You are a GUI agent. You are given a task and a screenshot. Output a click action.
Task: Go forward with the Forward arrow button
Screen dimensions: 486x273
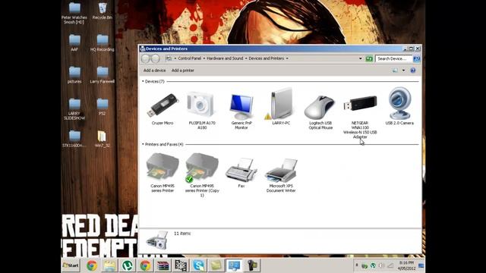(x=155, y=58)
